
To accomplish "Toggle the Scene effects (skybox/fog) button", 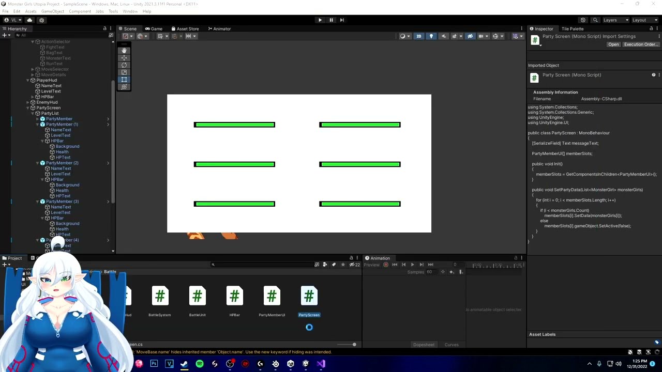I will click(456, 36).
